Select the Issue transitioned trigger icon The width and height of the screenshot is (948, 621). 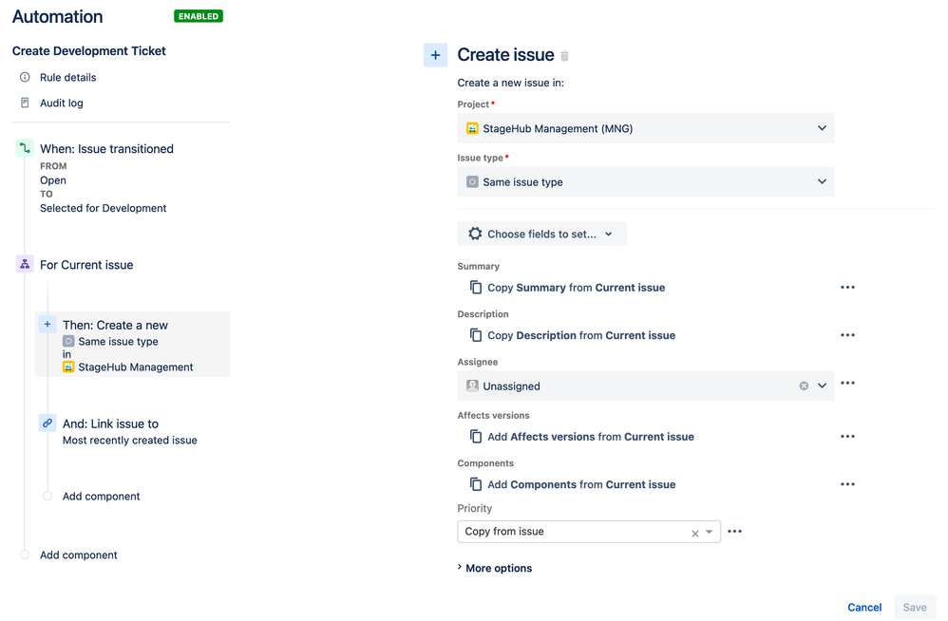(x=25, y=148)
